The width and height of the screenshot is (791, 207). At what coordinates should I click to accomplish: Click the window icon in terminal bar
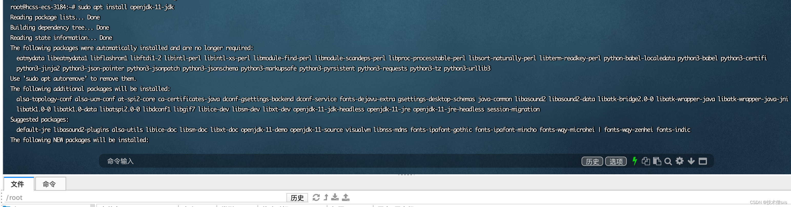pyautogui.click(x=703, y=161)
